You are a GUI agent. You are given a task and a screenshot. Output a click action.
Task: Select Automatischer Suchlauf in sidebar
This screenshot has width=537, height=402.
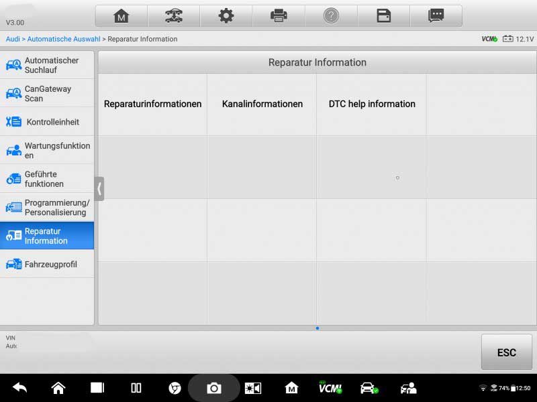[47, 65]
